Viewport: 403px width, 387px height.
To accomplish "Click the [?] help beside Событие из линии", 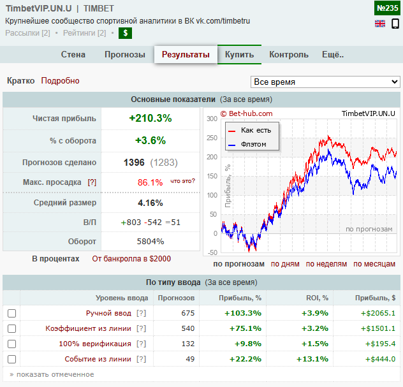I will click(141, 359).
